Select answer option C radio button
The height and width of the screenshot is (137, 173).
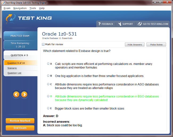[x=48, y=84]
